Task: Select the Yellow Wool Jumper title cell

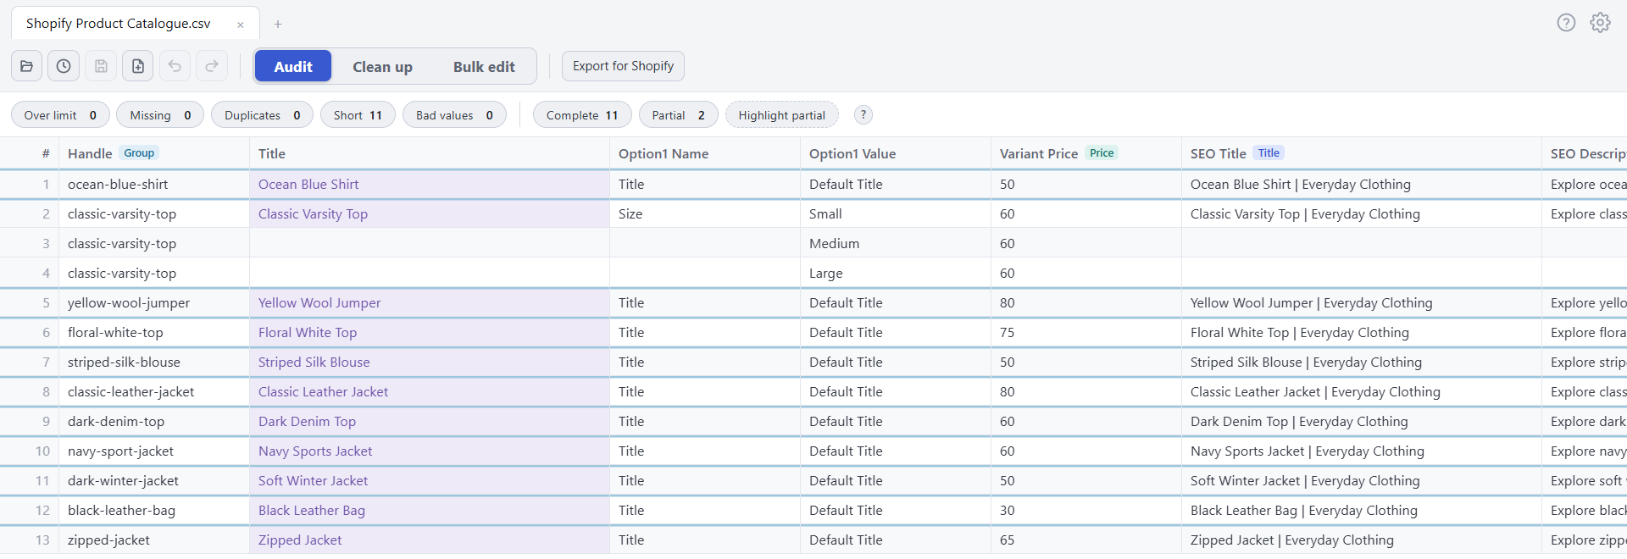Action: click(430, 303)
